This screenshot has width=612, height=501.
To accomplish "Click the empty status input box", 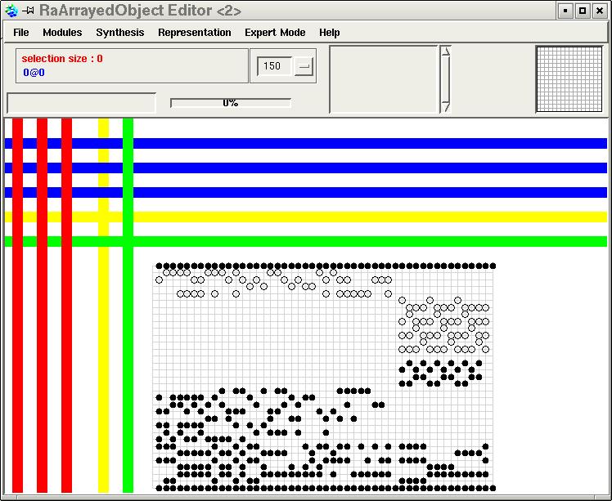I will click(81, 103).
